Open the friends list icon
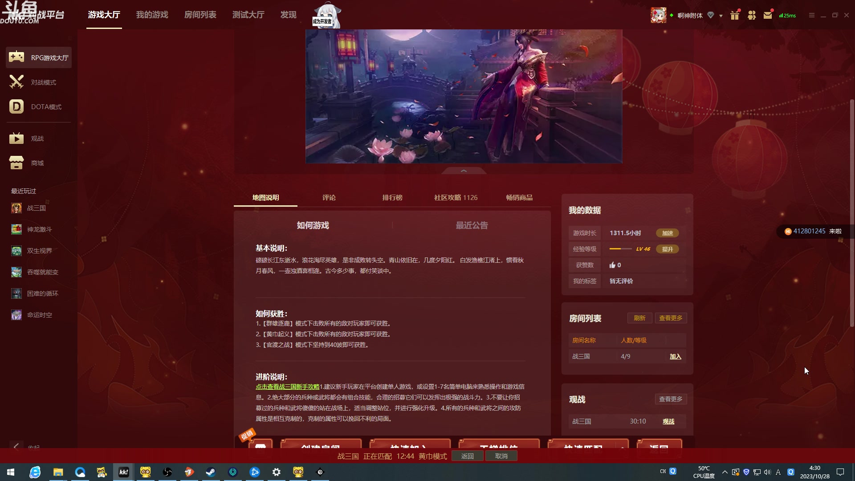 751,15
